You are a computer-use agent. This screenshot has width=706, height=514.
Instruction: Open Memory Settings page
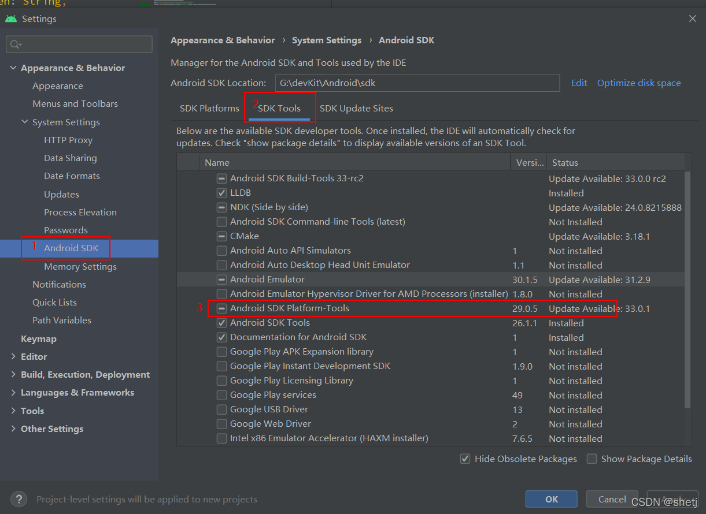click(80, 267)
